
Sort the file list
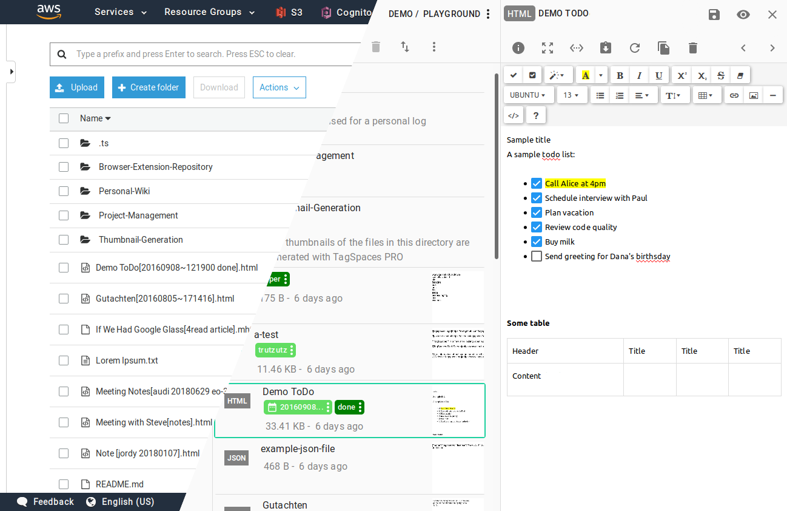(x=404, y=47)
